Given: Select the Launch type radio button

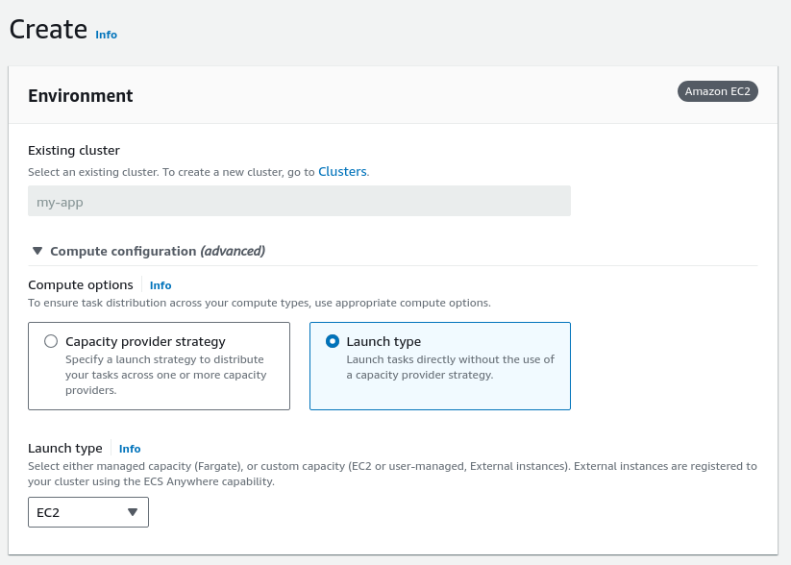Looking at the screenshot, I should coord(333,341).
